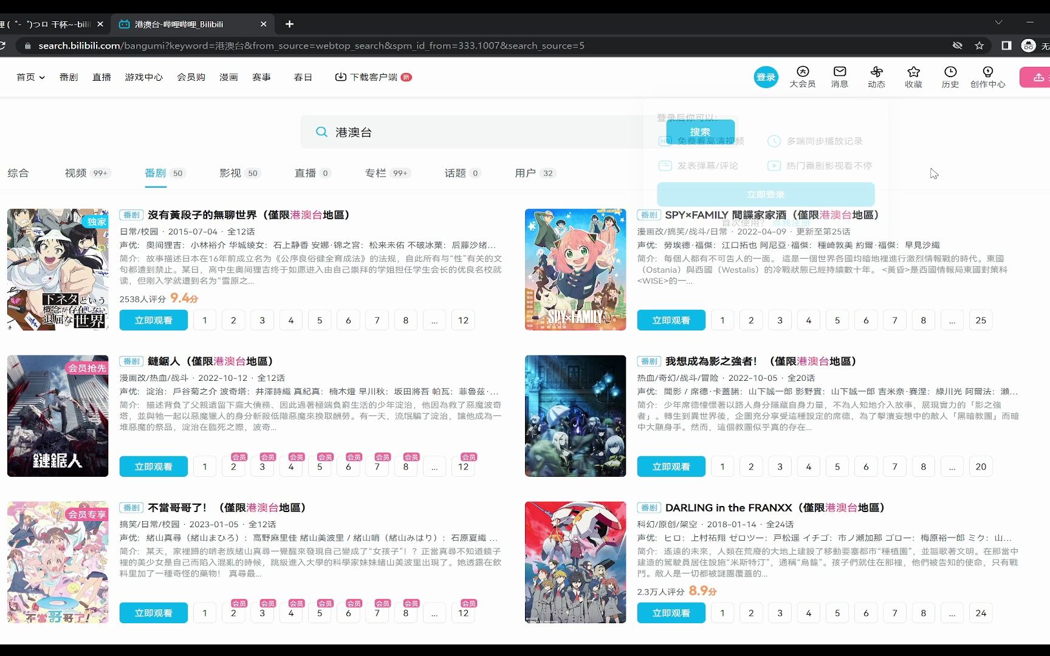Expand more episodes for 我想成為影之強者

click(x=952, y=466)
